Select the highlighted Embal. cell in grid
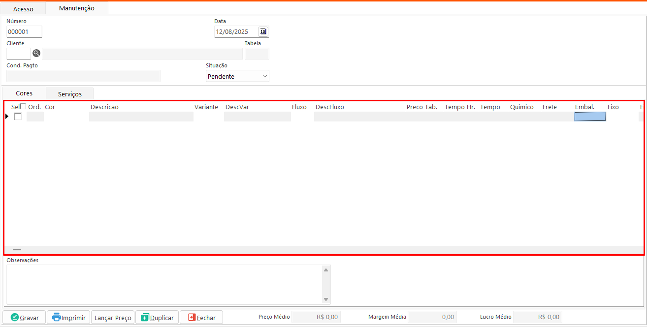 (x=590, y=117)
